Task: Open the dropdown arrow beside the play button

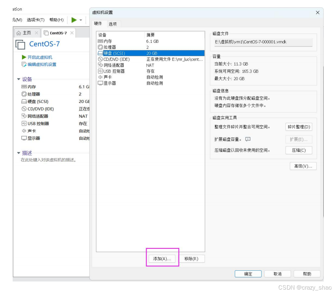Action: [81, 20]
